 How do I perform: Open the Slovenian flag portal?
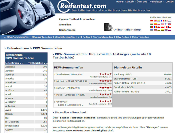coord(159,27)
